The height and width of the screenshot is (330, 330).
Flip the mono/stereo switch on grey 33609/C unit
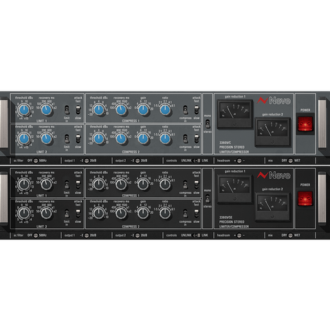pyautogui.click(x=208, y=124)
